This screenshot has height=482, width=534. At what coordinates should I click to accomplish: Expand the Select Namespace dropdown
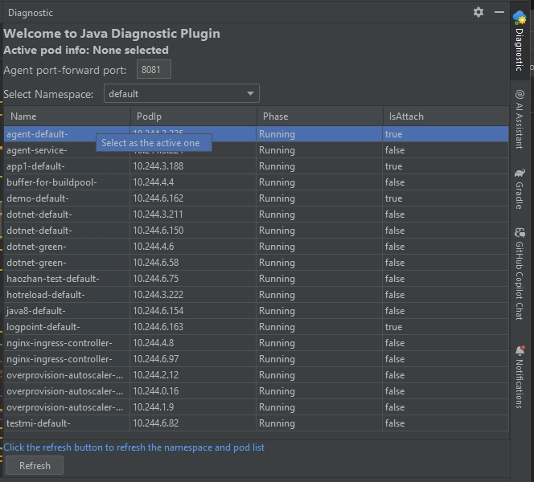tap(181, 94)
